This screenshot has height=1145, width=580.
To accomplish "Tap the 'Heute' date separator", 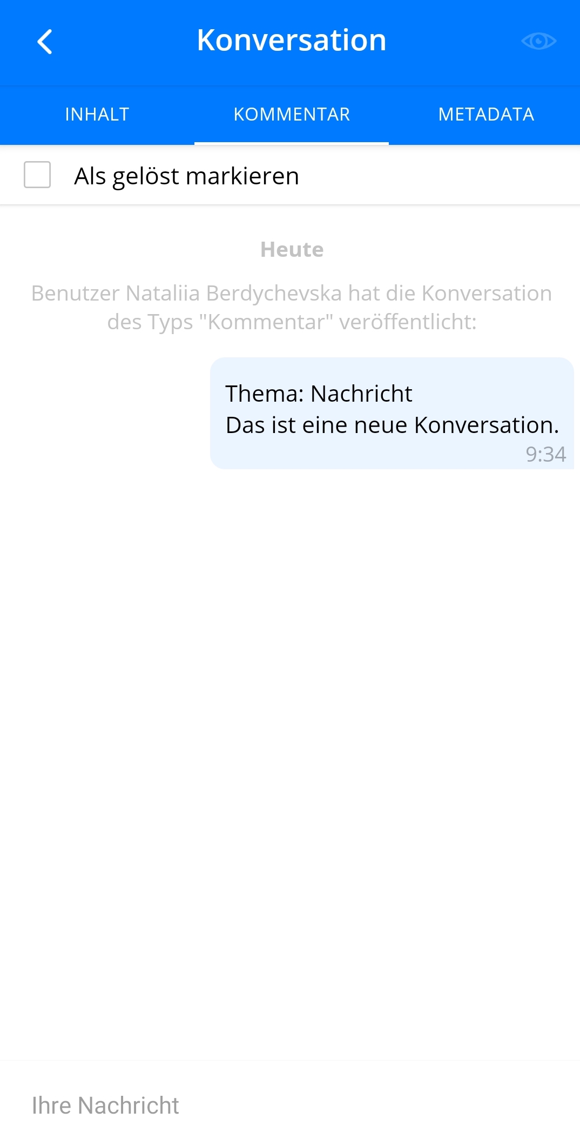I will 292,250.
